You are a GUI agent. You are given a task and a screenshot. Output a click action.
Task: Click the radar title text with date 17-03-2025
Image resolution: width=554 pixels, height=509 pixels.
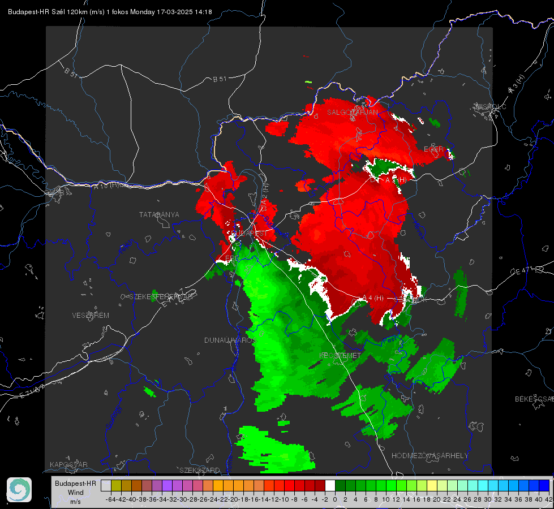coord(110,12)
